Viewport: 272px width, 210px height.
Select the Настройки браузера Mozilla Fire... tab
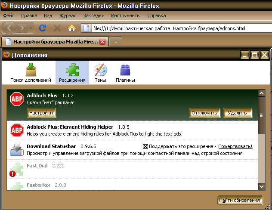coord(55,42)
